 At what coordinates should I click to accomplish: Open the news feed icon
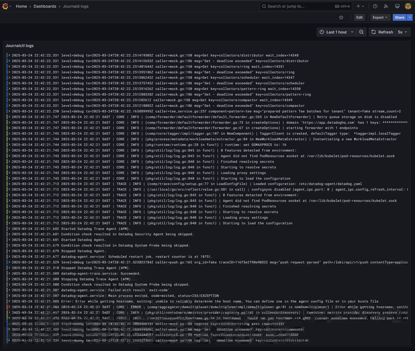385,6
